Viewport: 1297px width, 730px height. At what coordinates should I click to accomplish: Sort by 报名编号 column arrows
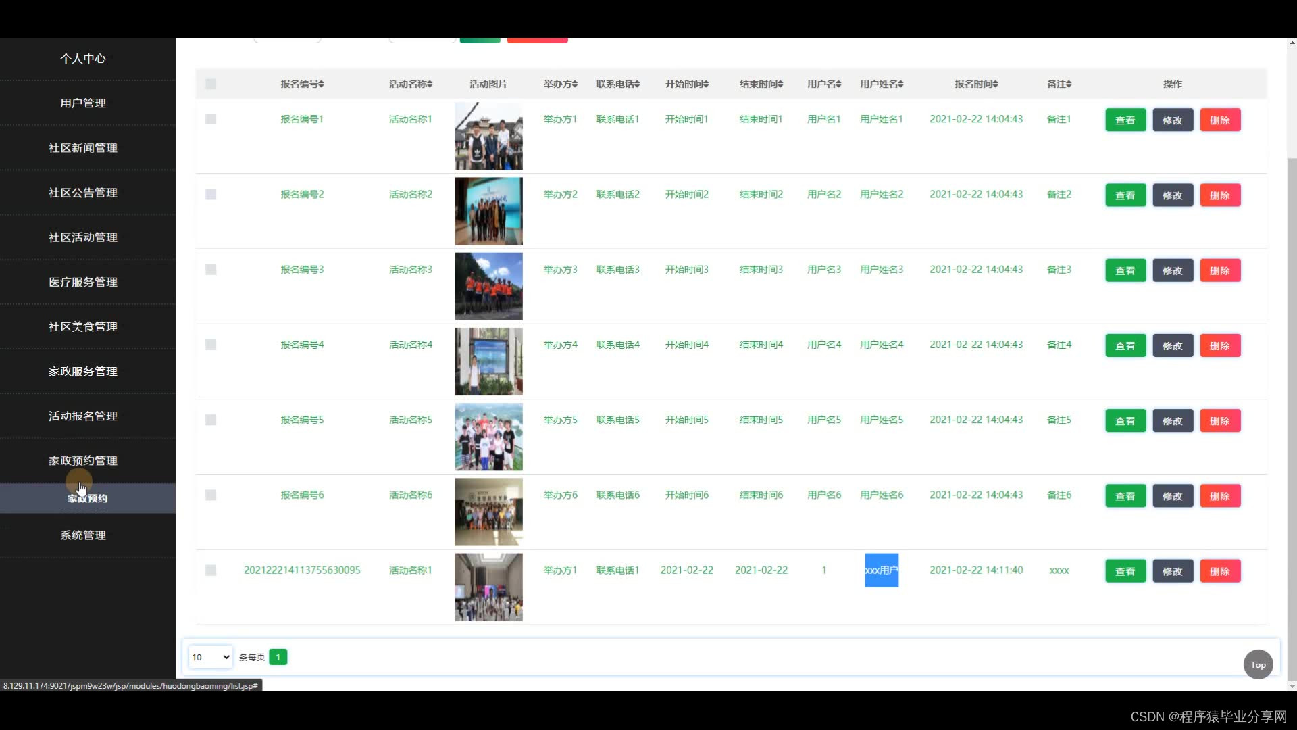[x=322, y=84]
